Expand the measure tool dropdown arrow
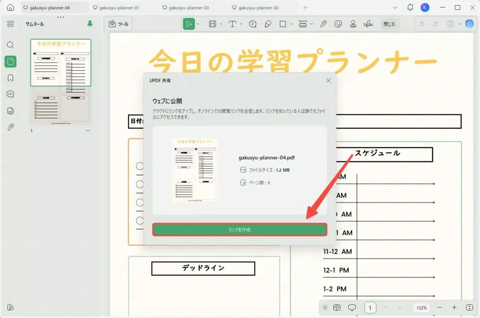480x318 pixels. coord(311,24)
